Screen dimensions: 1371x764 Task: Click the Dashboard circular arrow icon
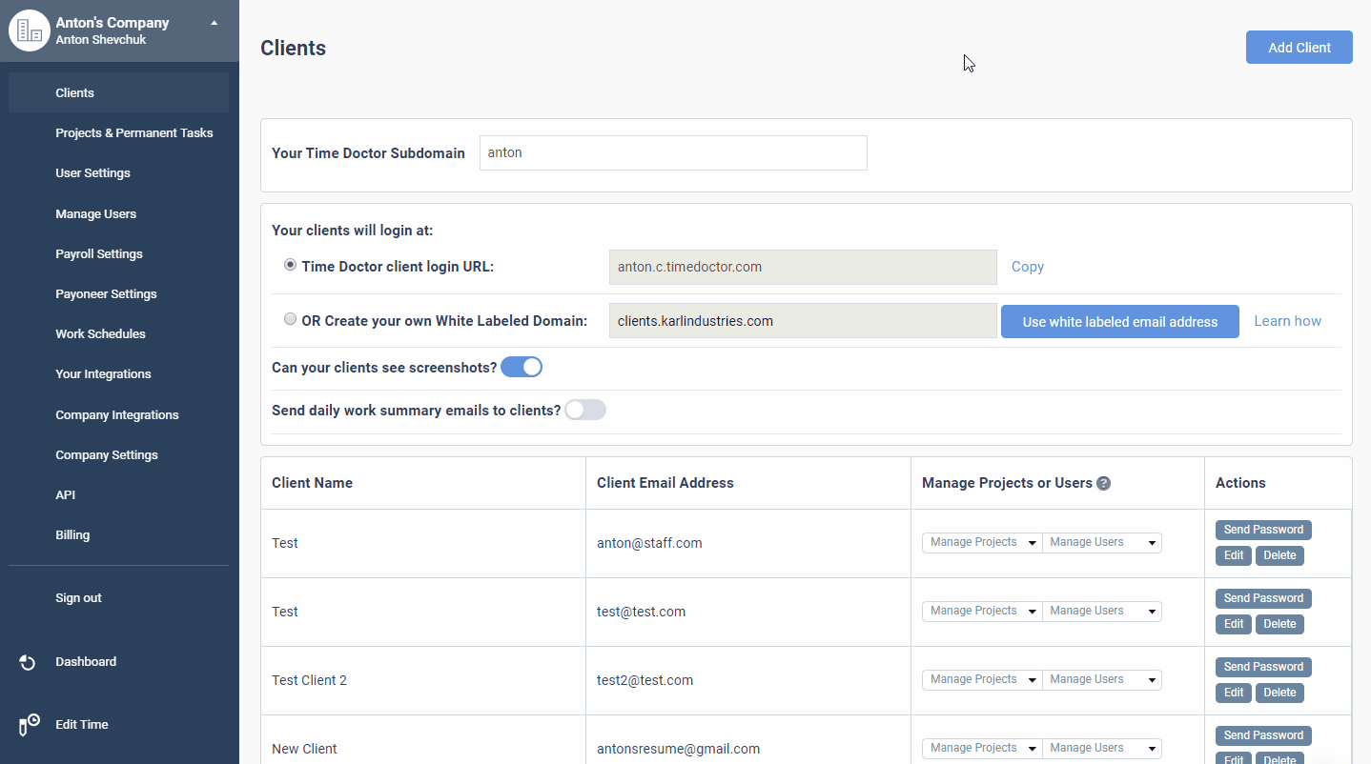[x=26, y=661]
